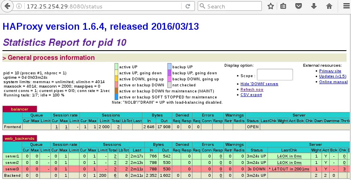Click the '* L4TOUT in 2001ms' check result

[x=289, y=169]
